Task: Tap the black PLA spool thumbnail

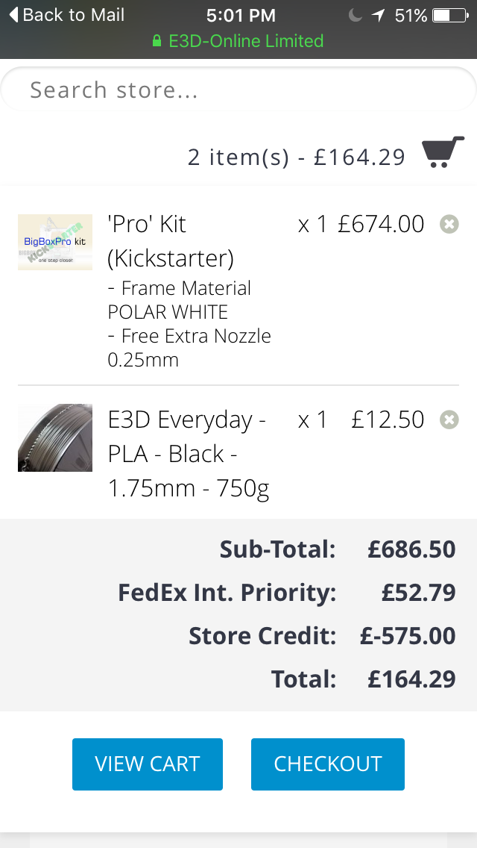Action: (55, 437)
